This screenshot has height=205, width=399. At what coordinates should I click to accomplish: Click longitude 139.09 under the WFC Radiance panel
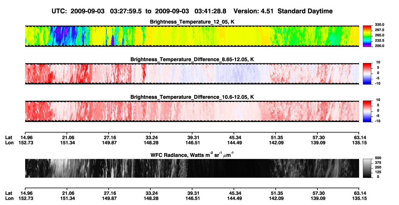click(x=318, y=198)
